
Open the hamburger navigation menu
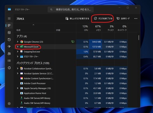click(x=9, y=19)
